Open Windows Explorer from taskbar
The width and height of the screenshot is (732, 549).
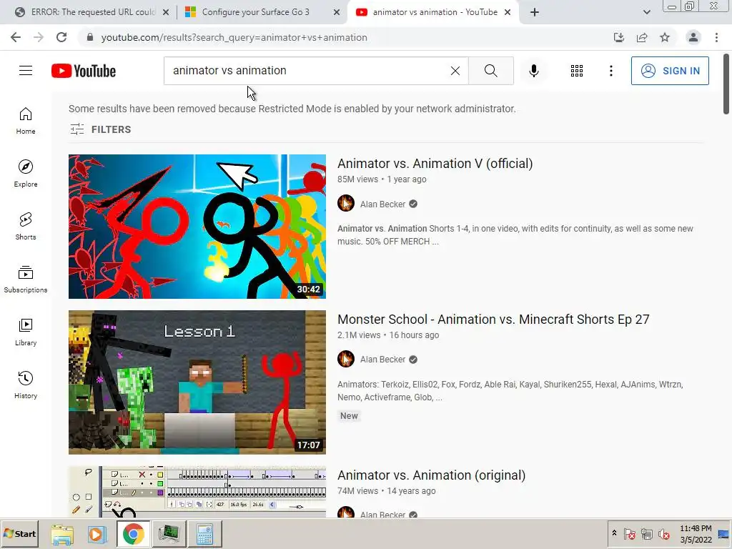pos(62,533)
